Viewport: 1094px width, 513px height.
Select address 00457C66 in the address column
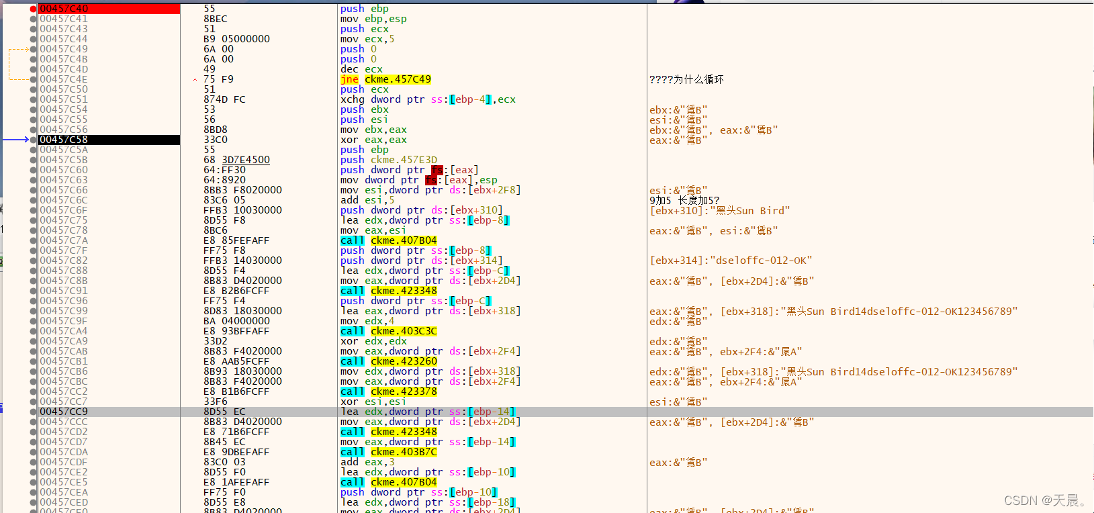[64, 190]
